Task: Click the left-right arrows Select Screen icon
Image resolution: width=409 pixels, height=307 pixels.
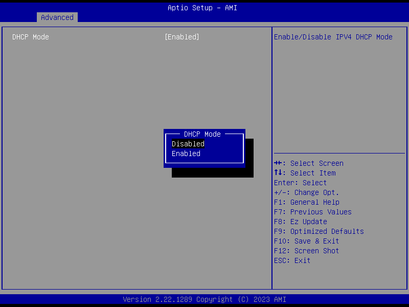Action: click(278, 163)
